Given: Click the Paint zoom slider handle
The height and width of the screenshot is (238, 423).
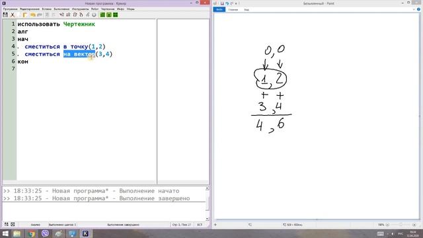Looking at the screenshot, I should click(401, 225).
